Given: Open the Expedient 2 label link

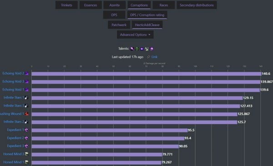Looking at the screenshot, I should (x=15, y=138).
